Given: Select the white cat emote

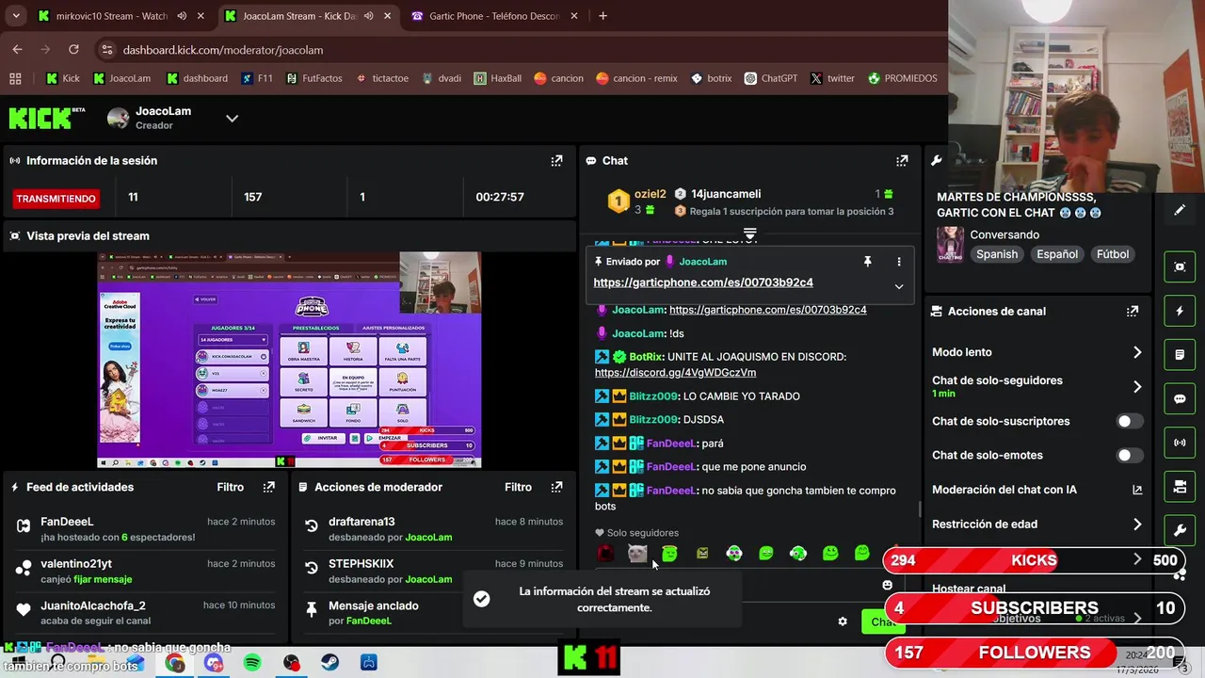Looking at the screenshot, I should point(637,554).
